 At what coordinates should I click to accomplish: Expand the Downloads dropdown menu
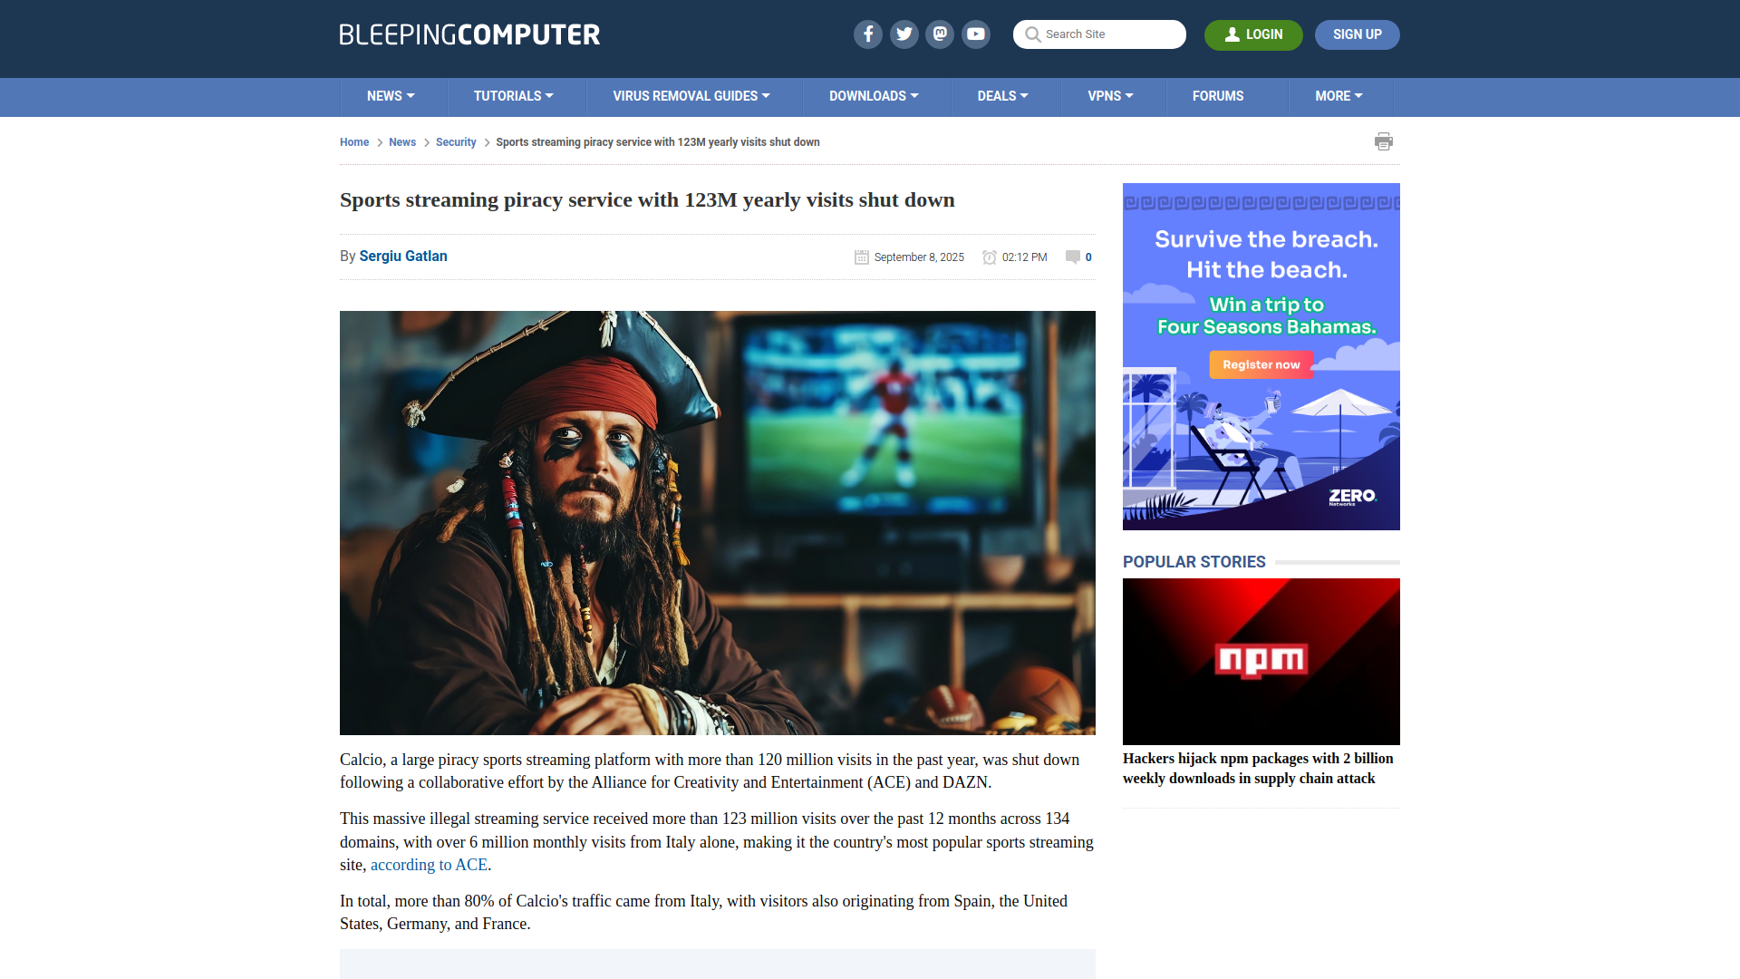click(x=874, y=96)
